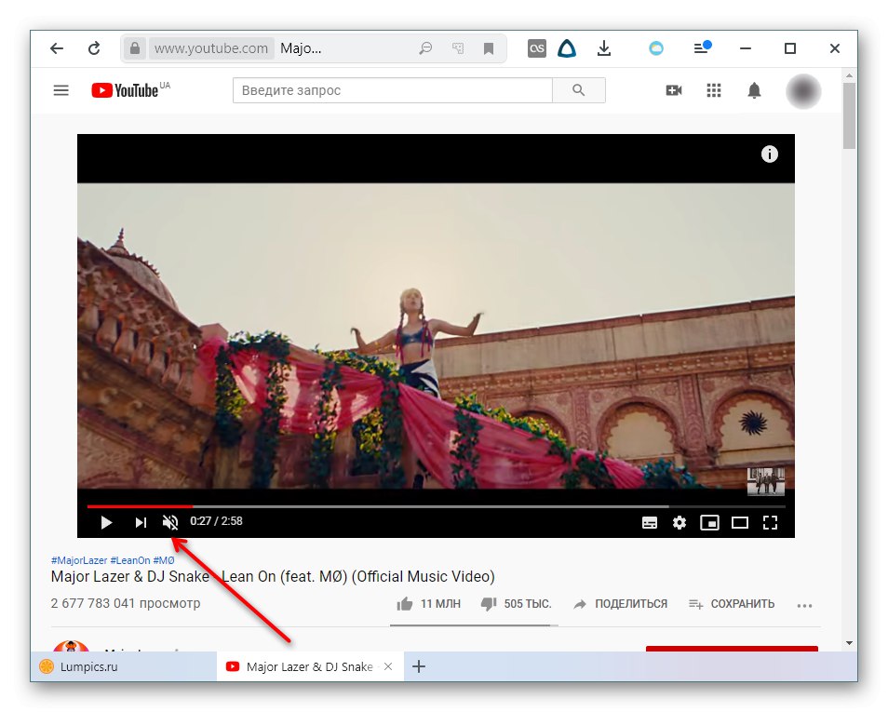Screen dimensions: 888x712
Task: Unmute the video with the crossed speaker icon
Action: (170, 522)
